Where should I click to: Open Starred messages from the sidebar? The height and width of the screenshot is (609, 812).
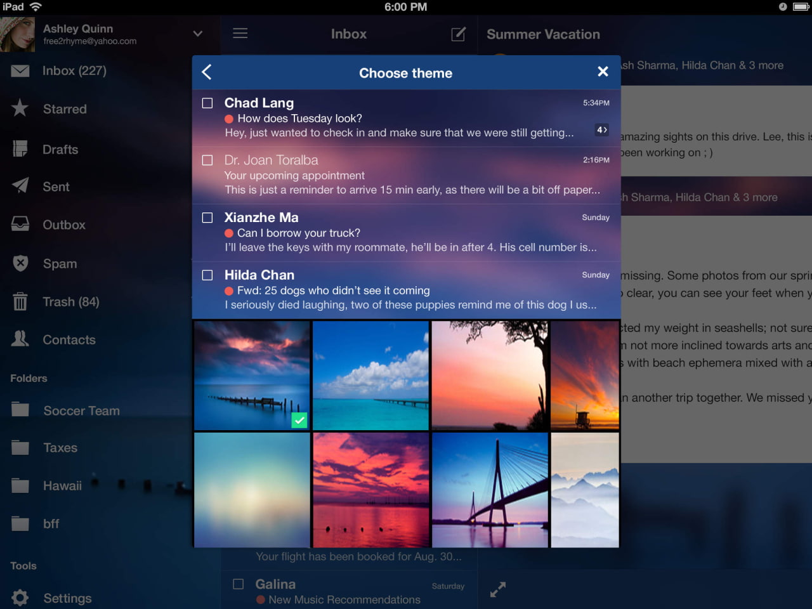pyautogui.click(x=63, y=108)
